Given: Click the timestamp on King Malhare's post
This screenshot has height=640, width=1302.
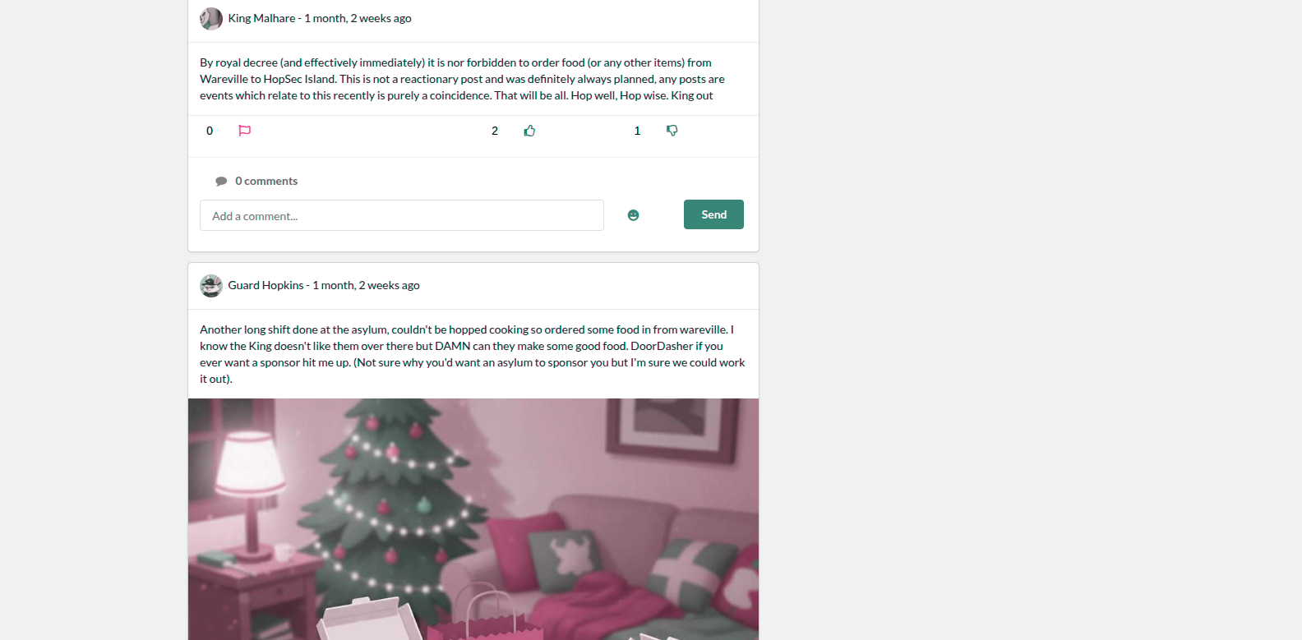Looking at the screenshot, I should [x=358, y=18].
